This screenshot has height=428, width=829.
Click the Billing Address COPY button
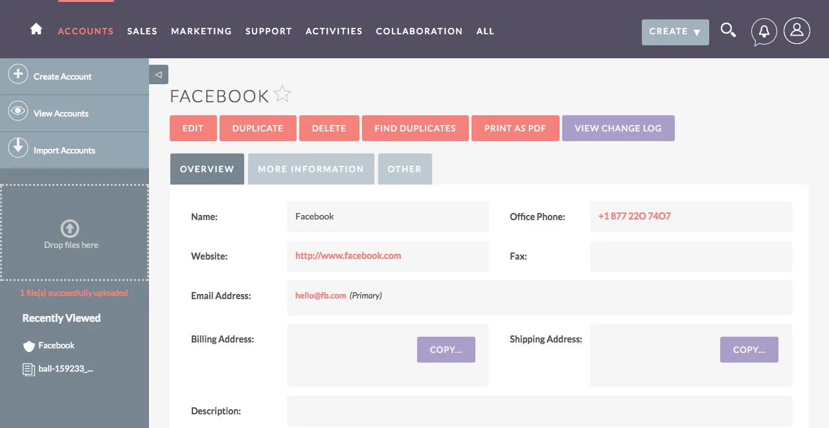point(446,350)
